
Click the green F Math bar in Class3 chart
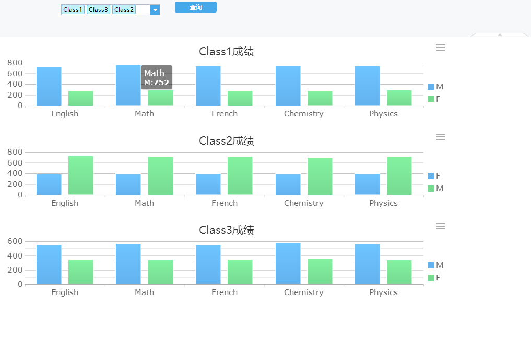pos(161,272)
